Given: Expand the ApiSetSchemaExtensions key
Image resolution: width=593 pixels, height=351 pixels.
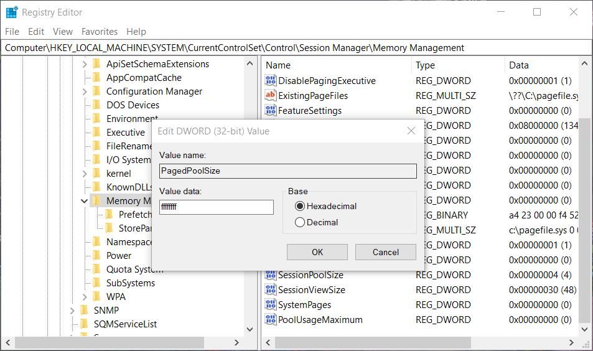Looking at the screenshot, I should pos(85,64).
